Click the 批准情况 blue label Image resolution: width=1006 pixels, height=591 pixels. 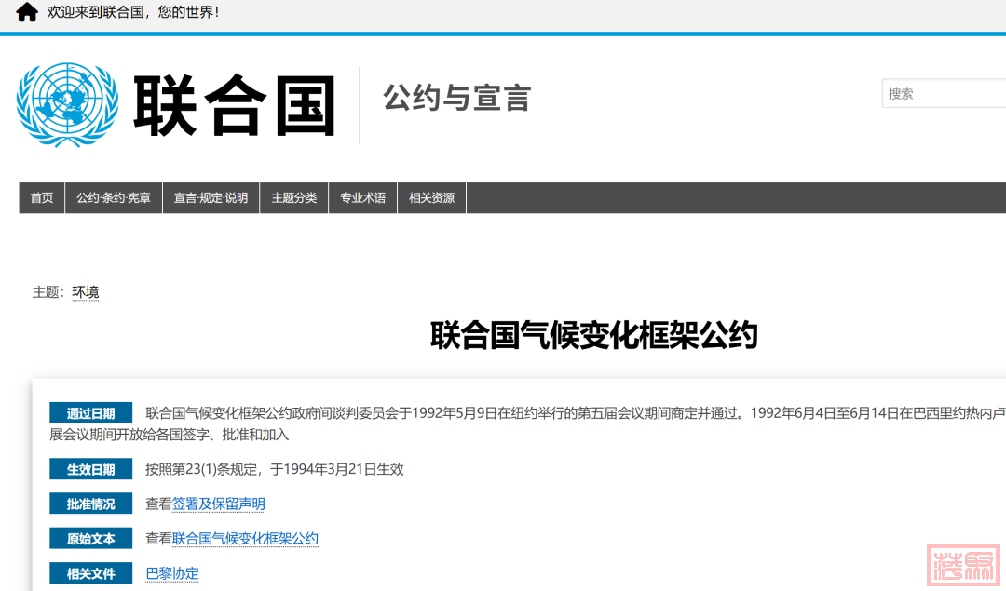[91, 504]
